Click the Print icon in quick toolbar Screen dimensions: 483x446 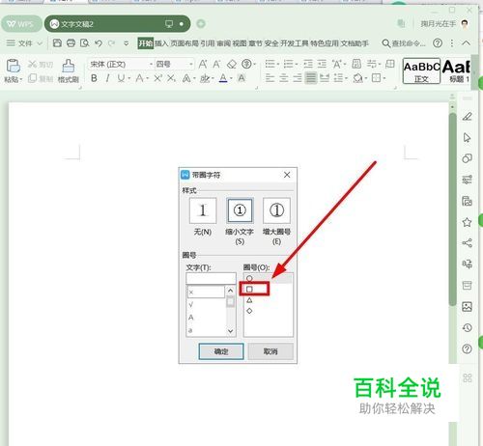coord(71,42)
